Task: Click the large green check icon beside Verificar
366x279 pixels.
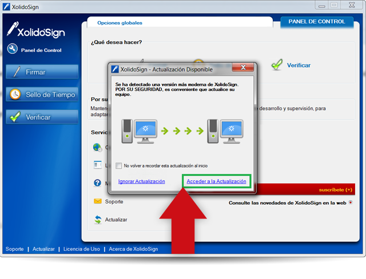Action: pyautogui.click(x=277, y=65)
